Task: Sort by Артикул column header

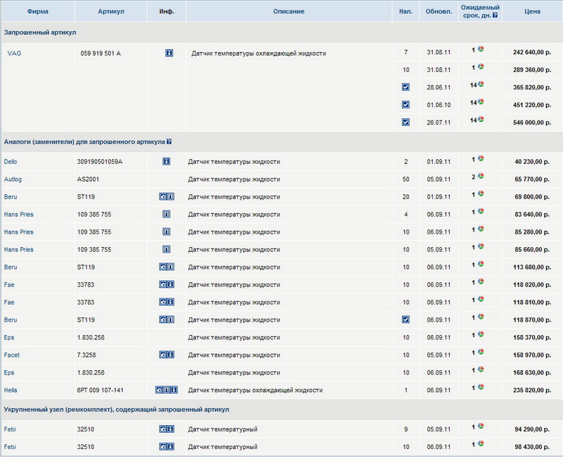Action: 111,11
